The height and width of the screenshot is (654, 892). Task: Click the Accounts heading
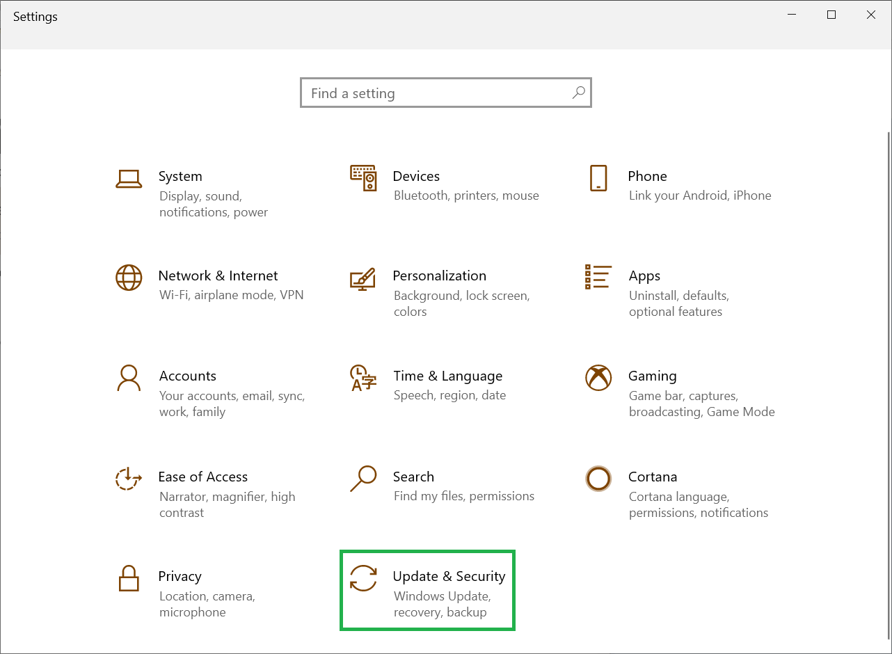tap(188, 376)
